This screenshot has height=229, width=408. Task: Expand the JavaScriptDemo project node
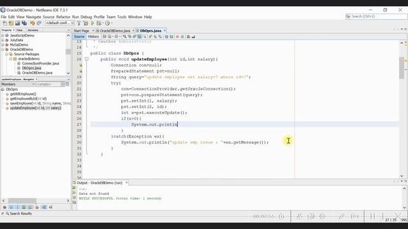pos(3,36)
